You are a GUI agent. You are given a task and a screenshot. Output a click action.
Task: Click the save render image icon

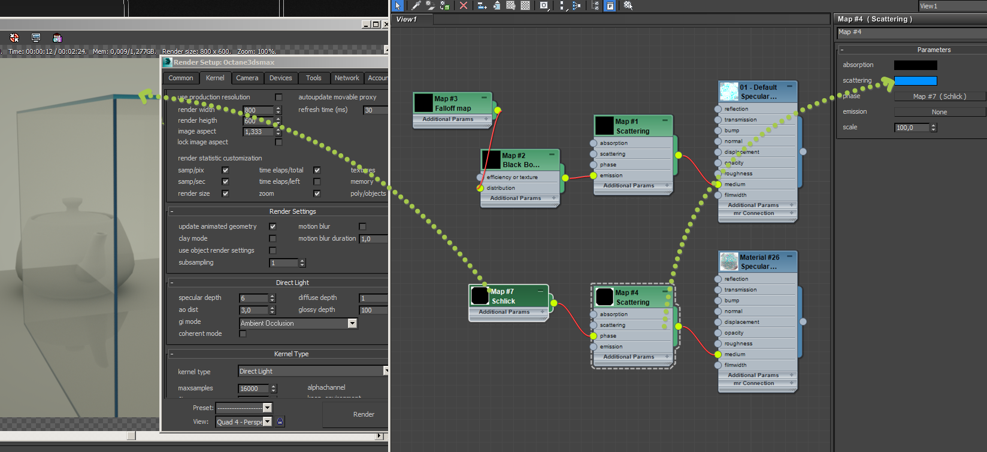[x=57, y=38]
